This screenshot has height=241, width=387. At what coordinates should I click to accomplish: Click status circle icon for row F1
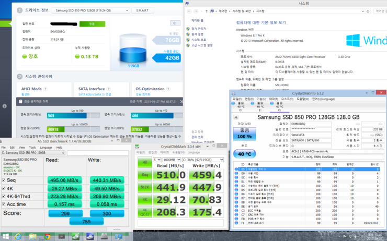coord(236,223)
